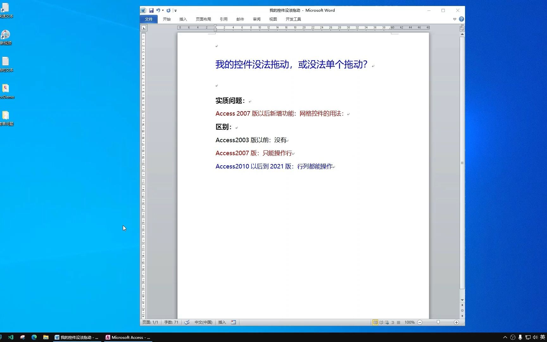The width and height of the screenshot is (547, 342).
Task: Toggle the ruler tab selector at ruler's left end
Action: click(x=144, y=28)
